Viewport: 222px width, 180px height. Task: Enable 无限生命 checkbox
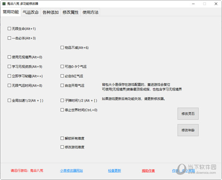[x=9, y=28]
